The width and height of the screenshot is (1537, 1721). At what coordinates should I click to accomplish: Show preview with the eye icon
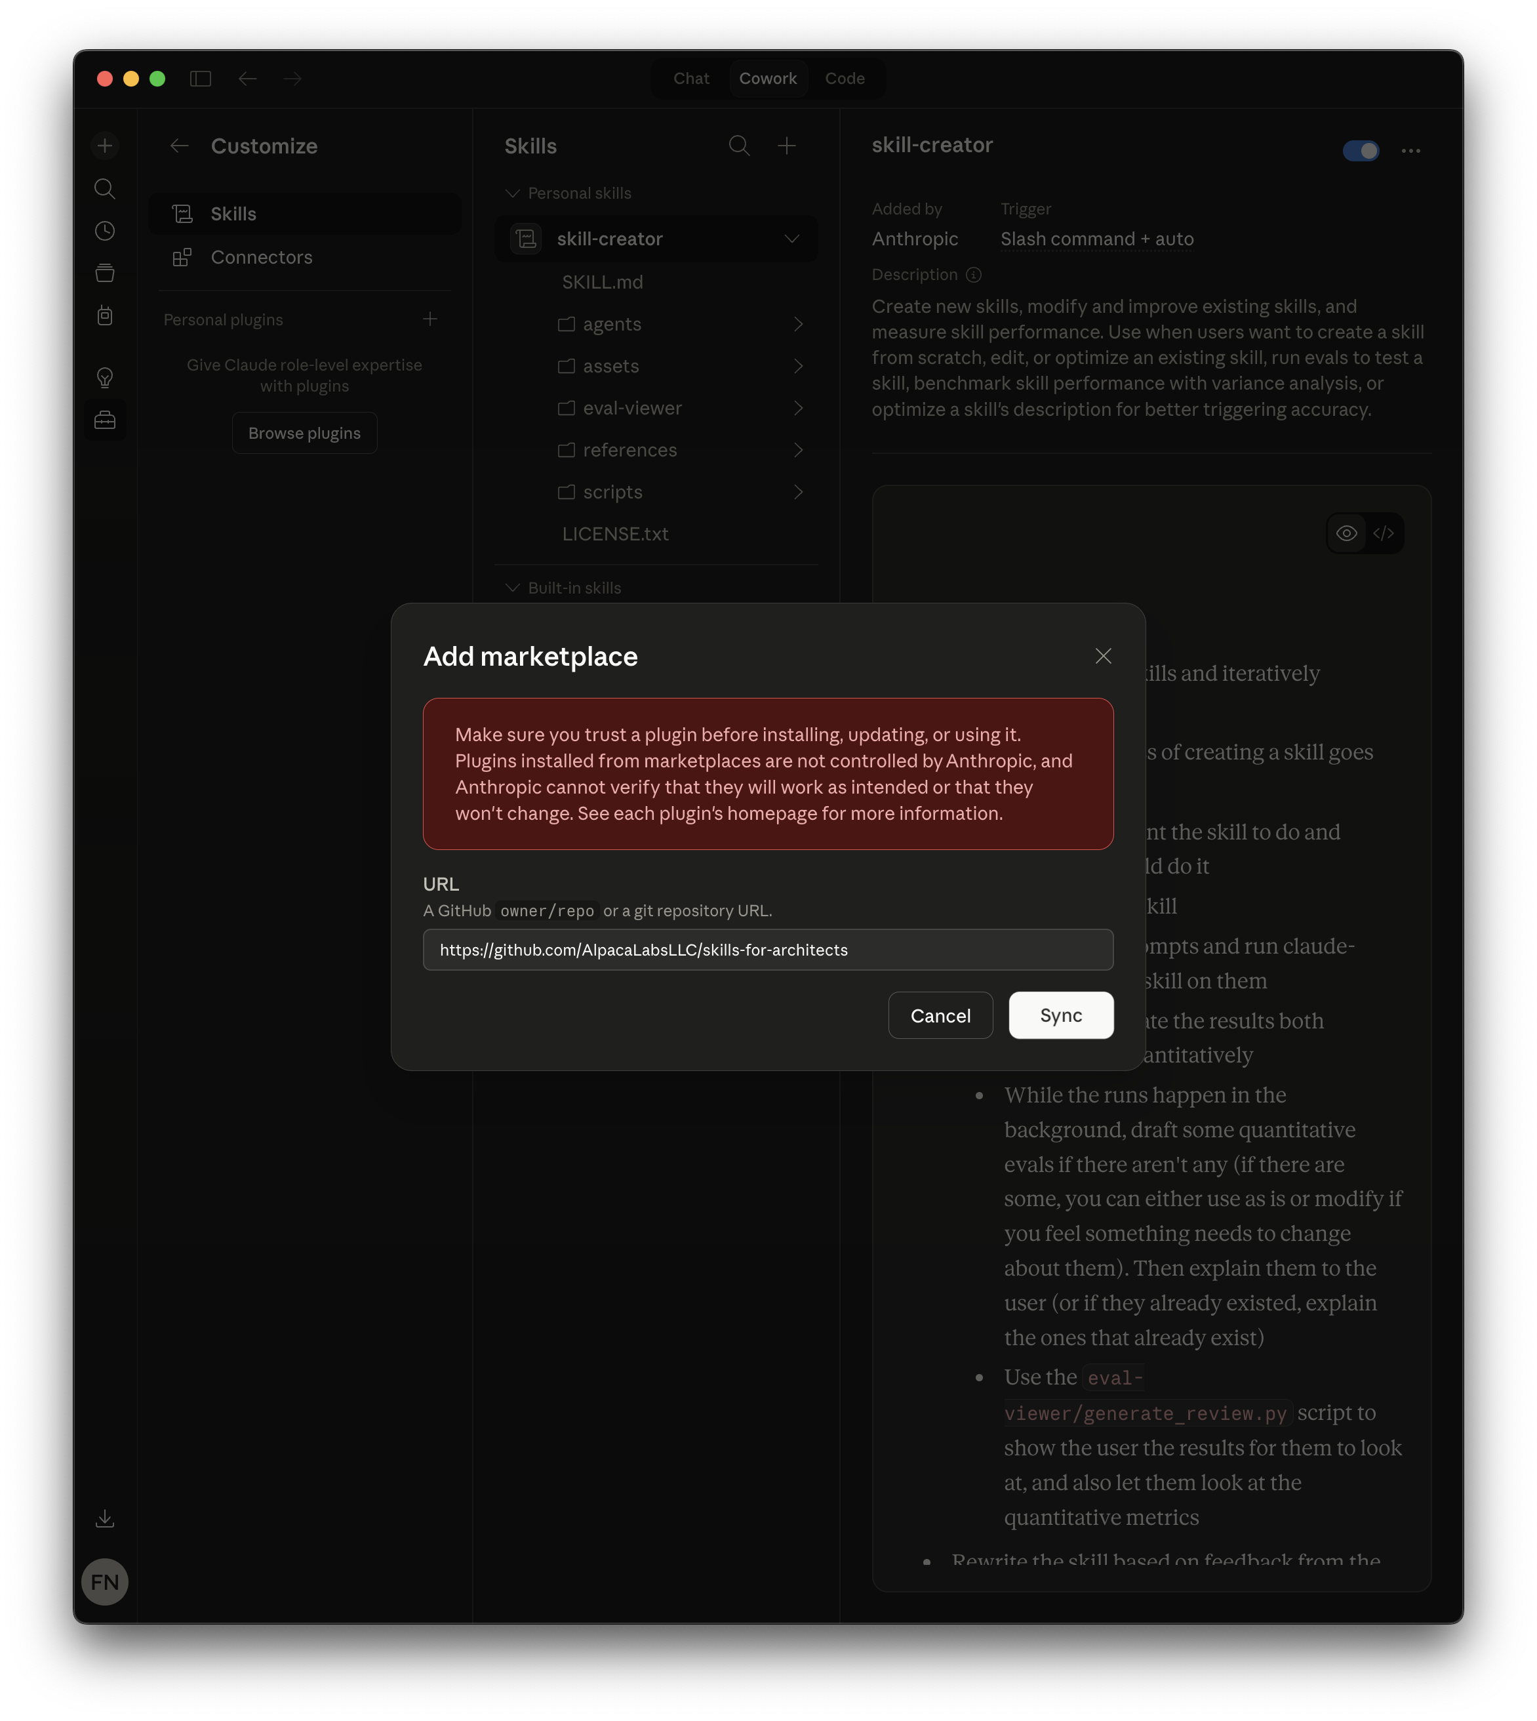(x=1346, y=533)
